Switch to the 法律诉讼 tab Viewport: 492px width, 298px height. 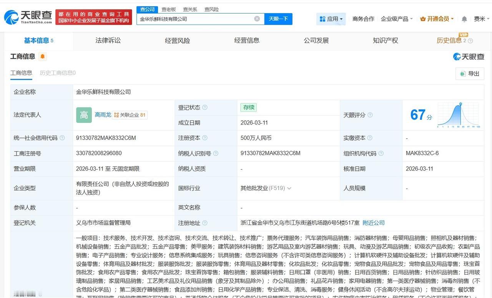[x=108, y=40]
